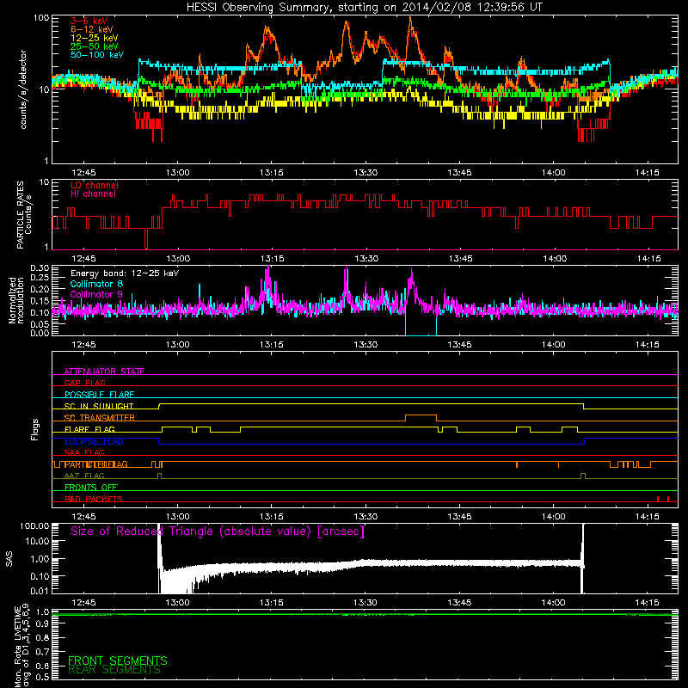Click 14:00 under the SAS plot
The width and height of the screenshot is (688, 688).
click(554, 603)
